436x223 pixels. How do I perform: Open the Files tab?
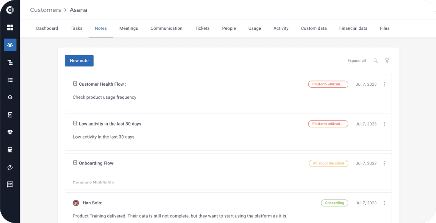[x=385, y=28]
